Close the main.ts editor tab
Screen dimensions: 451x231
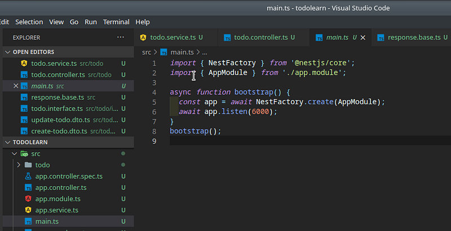coord(363,38)
